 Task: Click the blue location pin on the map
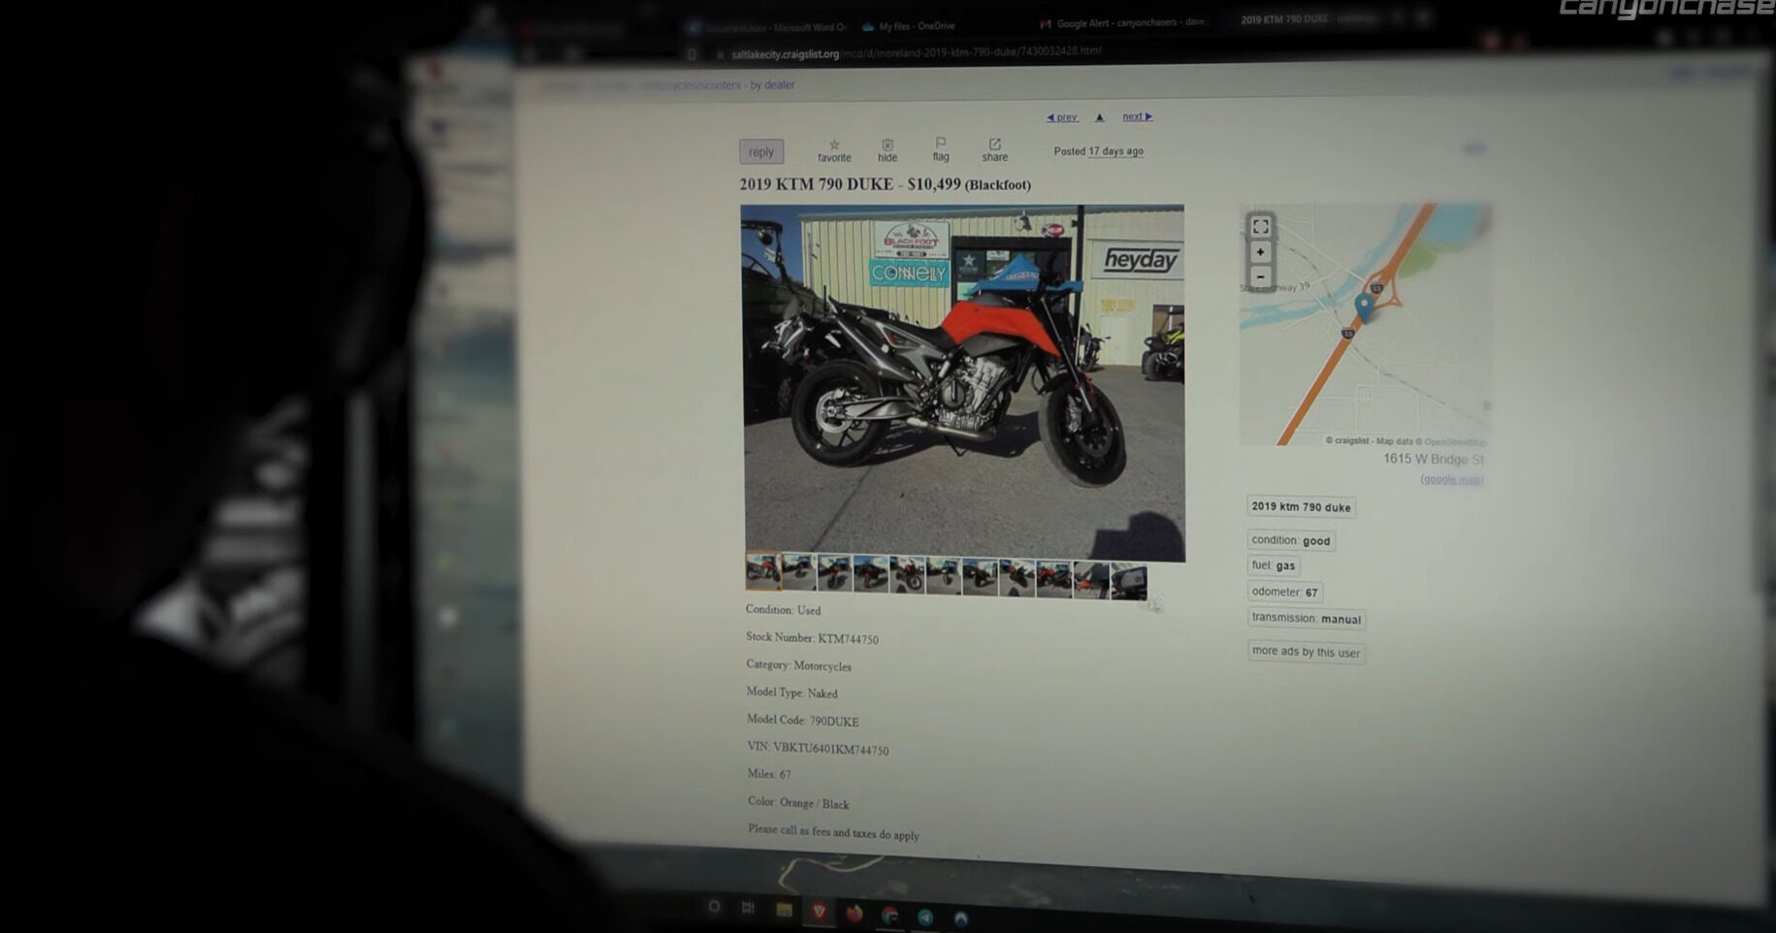[x=1364, y=306]
